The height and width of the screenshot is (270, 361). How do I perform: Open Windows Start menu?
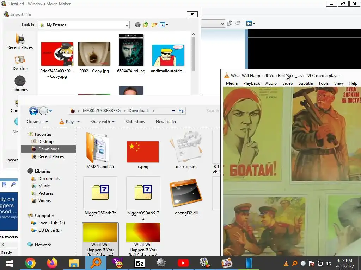tap(9, 263)
